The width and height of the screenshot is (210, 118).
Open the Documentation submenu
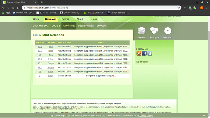click(x=86, y=25)
